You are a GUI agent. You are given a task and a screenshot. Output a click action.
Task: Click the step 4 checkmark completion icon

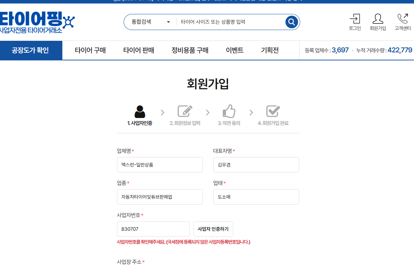(x=273, y=111)
